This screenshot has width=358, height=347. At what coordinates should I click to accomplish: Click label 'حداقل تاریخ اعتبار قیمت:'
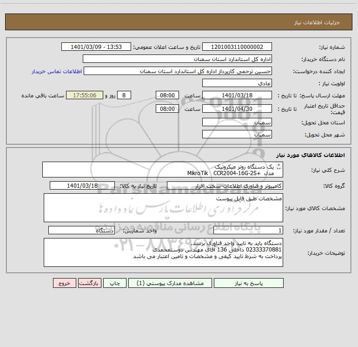tap(324, 109)
